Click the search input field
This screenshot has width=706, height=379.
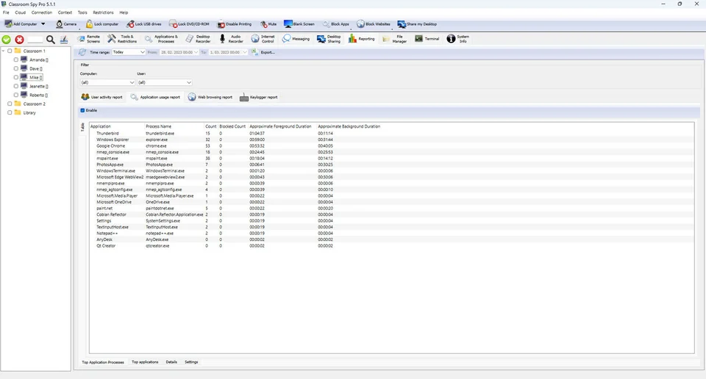35,40
